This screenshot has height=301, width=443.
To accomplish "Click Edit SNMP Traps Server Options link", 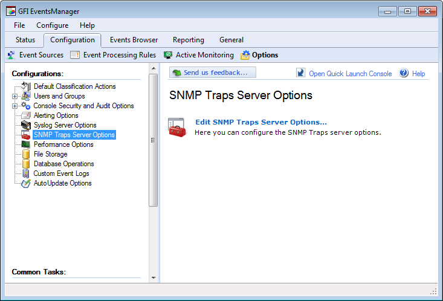I will coord(261,122).
